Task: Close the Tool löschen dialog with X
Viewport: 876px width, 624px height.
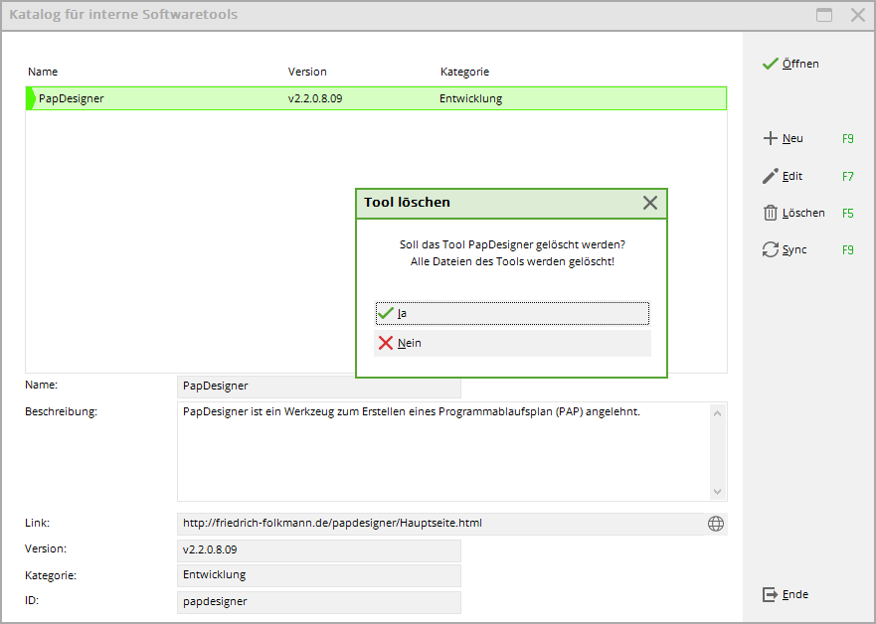Action: [649, 203]
